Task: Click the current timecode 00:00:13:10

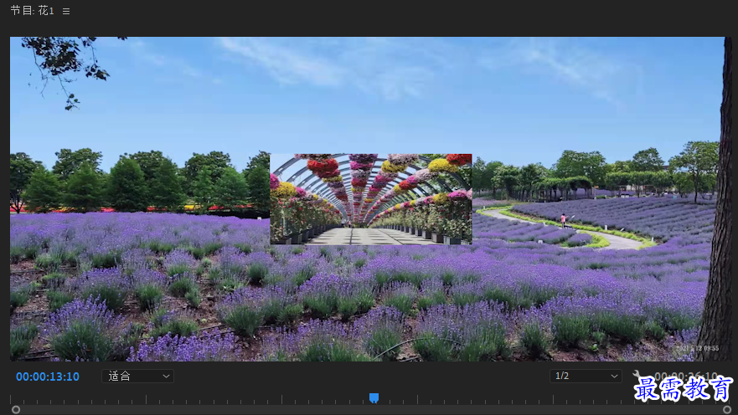Action: (x=48, y=377)
